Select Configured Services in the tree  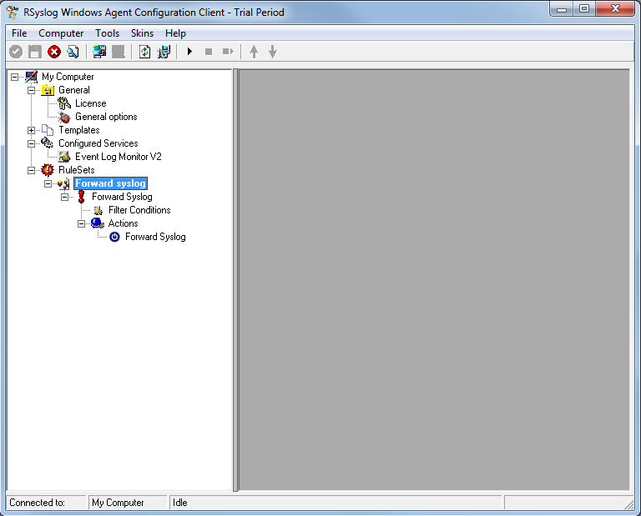[x=98, y=143]
